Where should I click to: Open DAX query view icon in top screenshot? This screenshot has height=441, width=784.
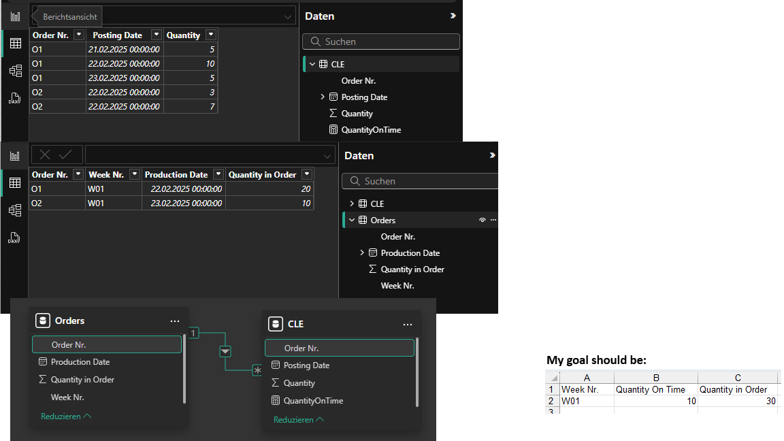14,98
